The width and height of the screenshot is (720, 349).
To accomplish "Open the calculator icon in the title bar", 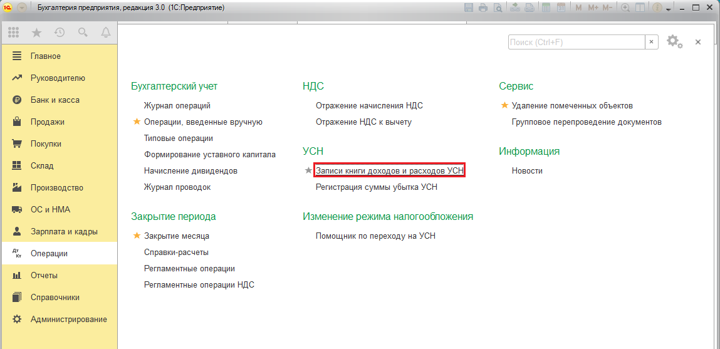I will (546, 8).
